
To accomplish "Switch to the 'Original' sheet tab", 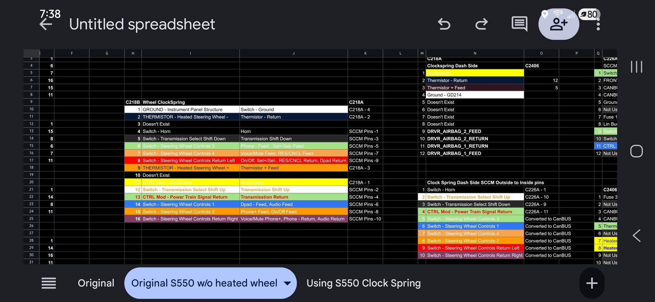I will [96, 283].
